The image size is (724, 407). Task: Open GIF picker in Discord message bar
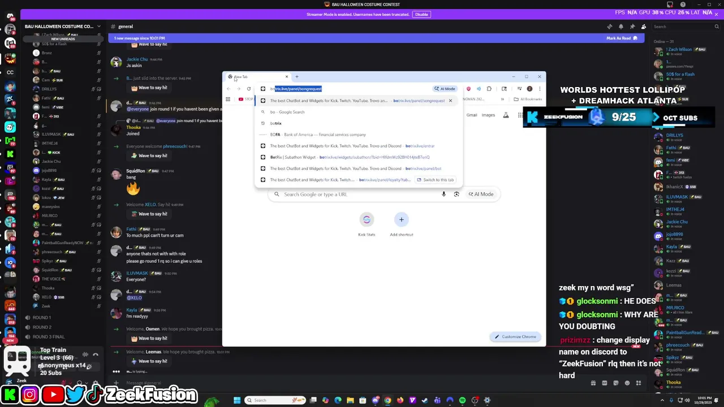pyautogui.click(x=605, y=383)
